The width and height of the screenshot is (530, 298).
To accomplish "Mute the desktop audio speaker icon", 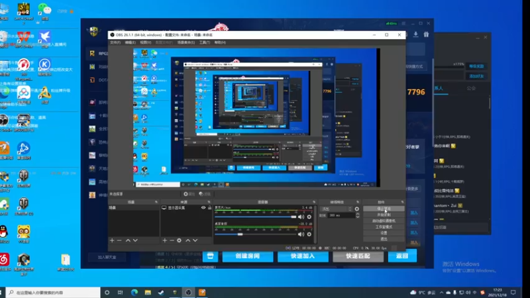I will [301, 234].
